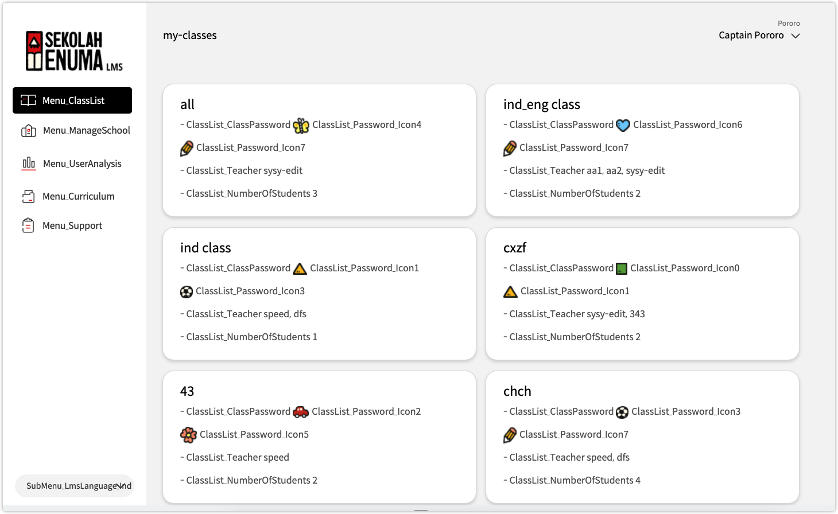This screenshot has width=838, height=514.
Task: Click the pencil icon in 'all' class card
Action: tap(187, 148)
